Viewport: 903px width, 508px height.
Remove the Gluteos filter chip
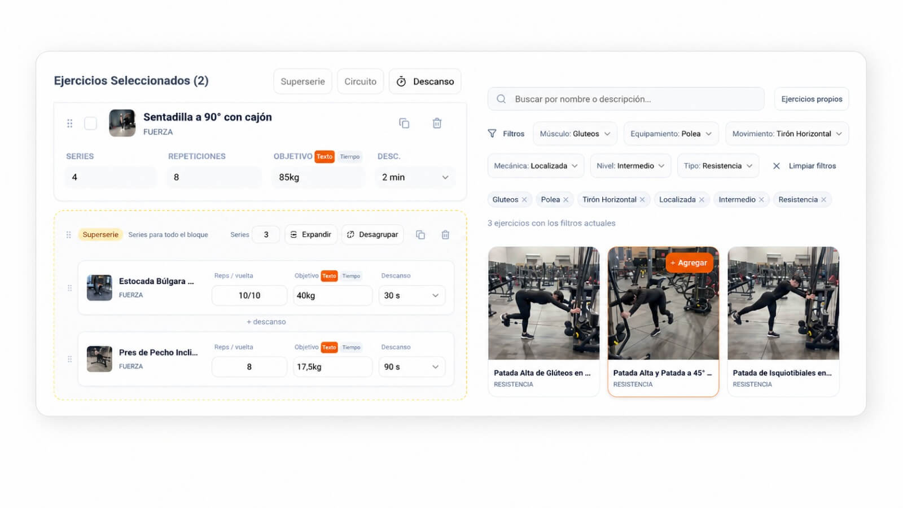[x=524, y=200]
